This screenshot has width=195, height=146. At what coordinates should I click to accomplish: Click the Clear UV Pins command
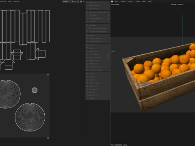(97, 9)
